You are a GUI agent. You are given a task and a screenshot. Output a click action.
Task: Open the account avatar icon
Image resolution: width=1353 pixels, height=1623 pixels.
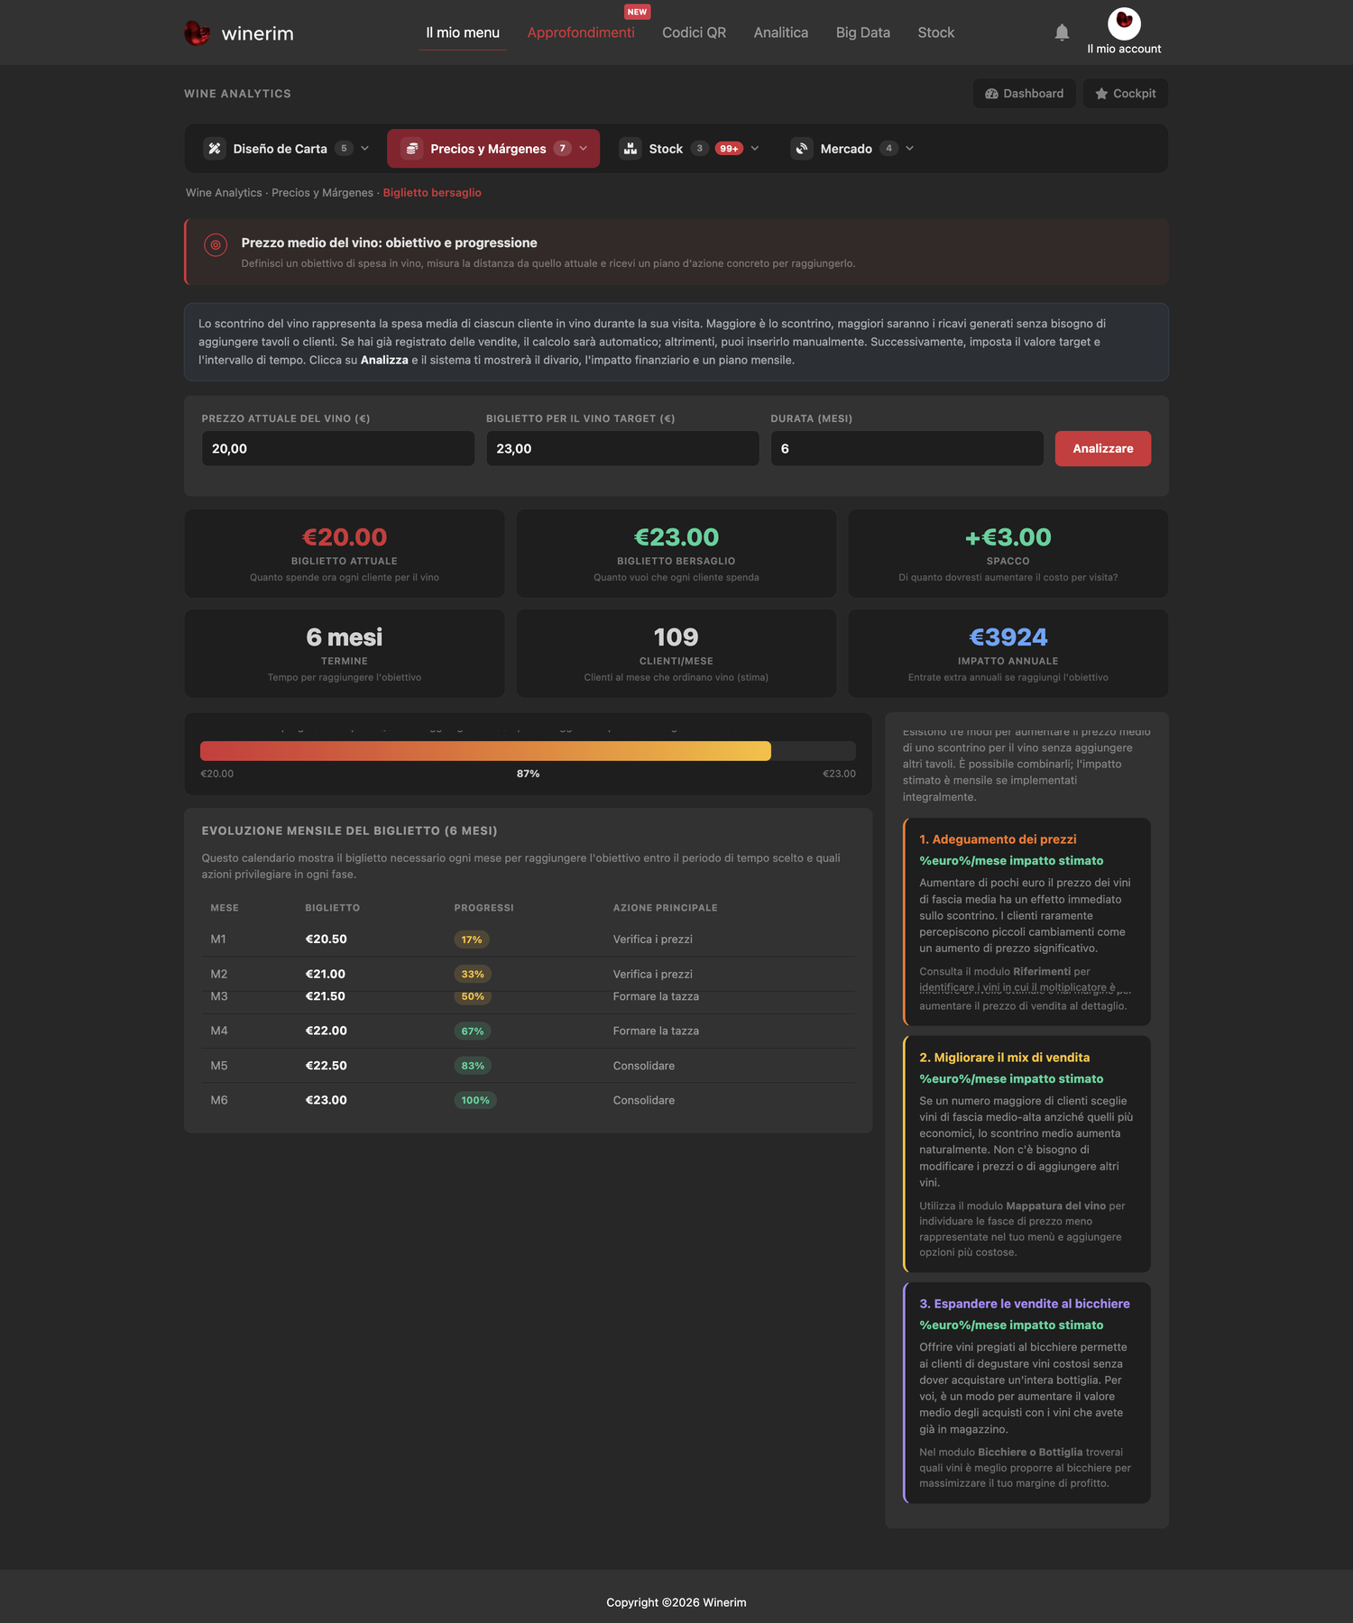click(x=1124, y=23)
